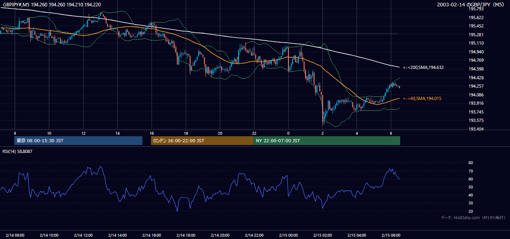Viewport: 510px width, 239px height.
Task: Click price axis value 194.086
Action: (476, 95)
